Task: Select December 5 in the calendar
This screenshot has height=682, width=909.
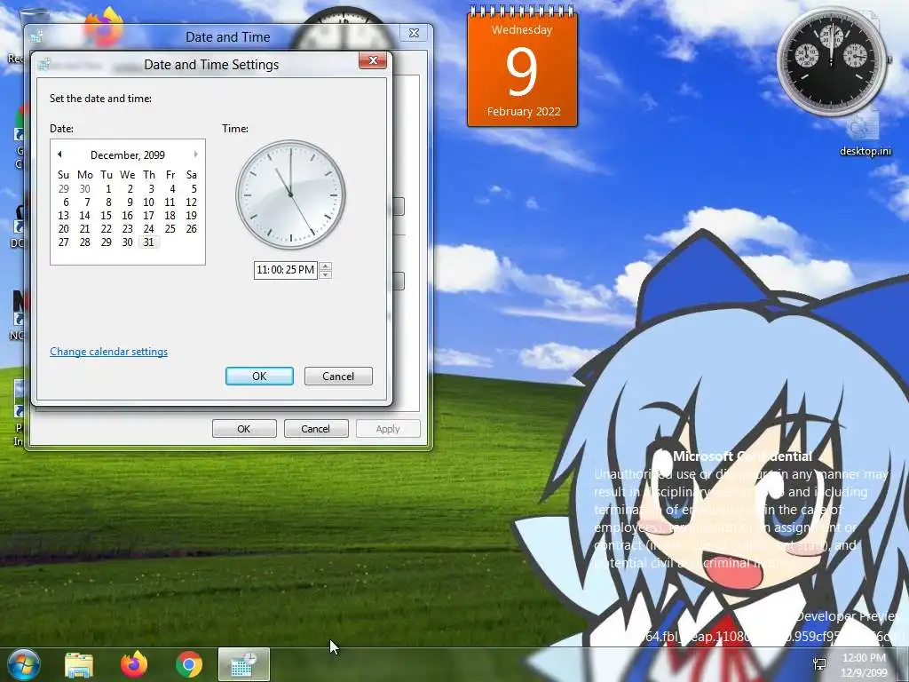Action: coord(194,189)
